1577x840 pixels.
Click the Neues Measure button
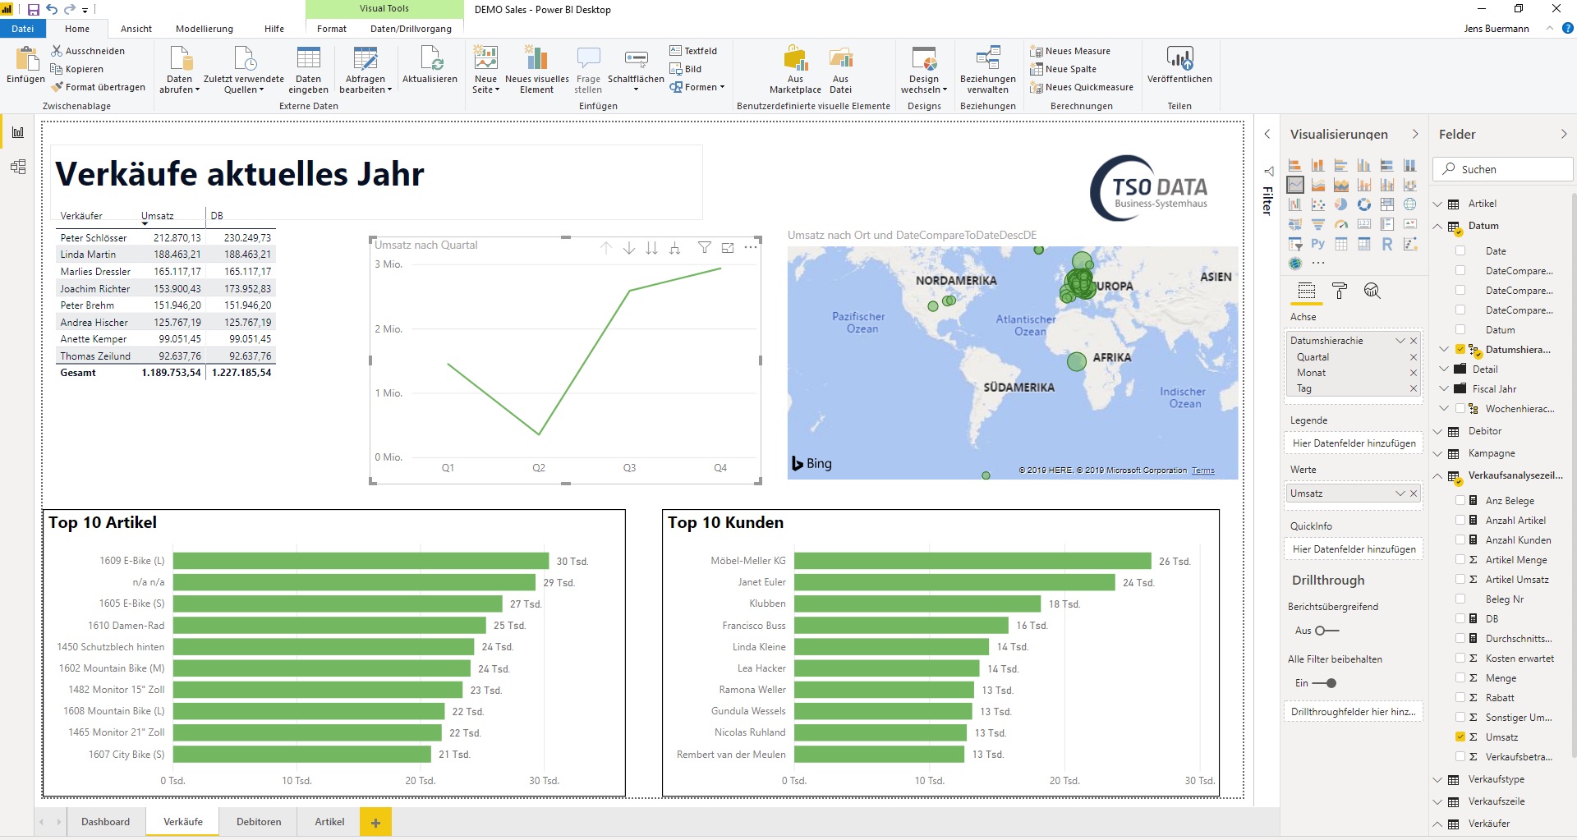[x=1070, y=51]
